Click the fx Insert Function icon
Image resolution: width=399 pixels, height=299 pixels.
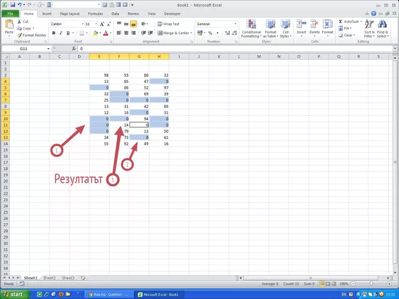74,49
